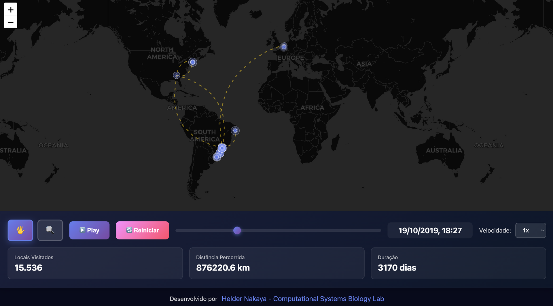Click the Locais Visitados stat card

95,263
